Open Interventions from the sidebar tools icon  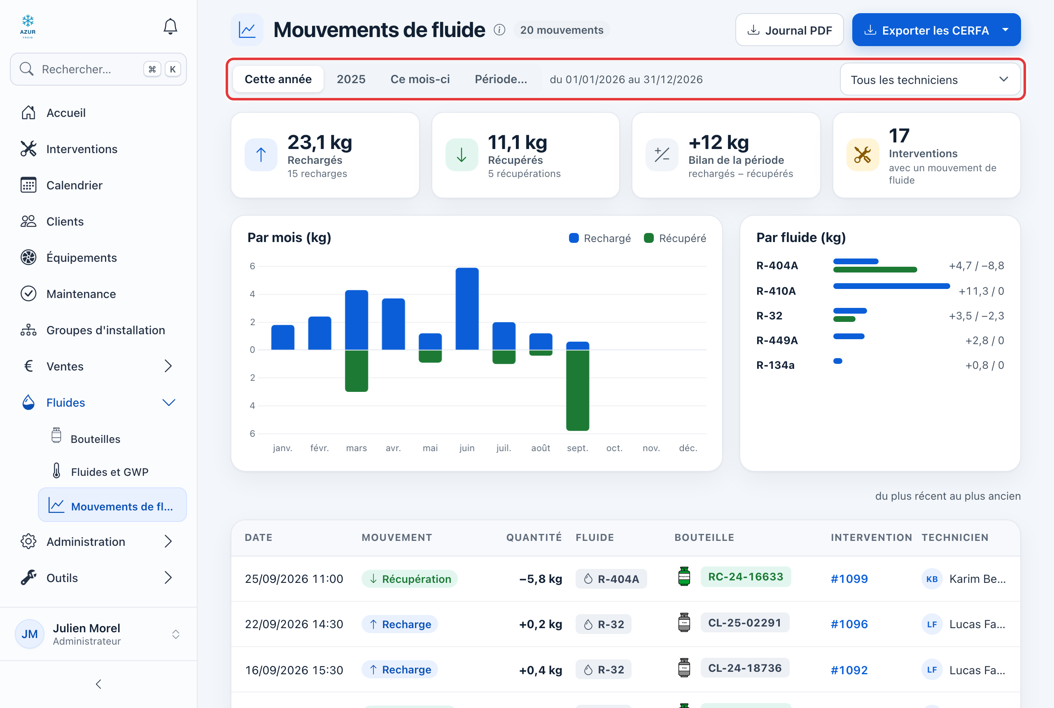tap(28, 149)
